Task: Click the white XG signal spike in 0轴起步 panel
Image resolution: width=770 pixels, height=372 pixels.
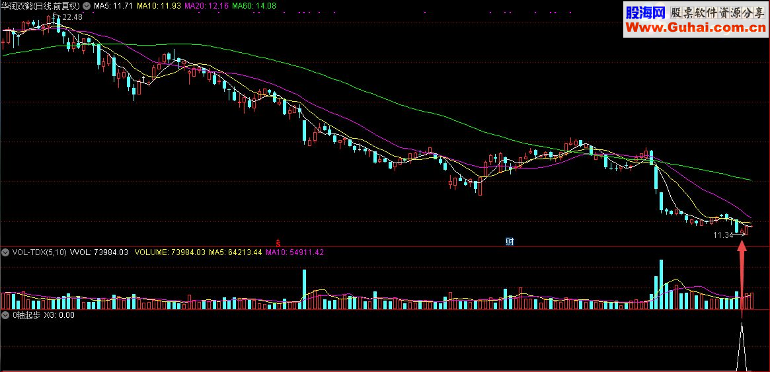Action: 742,346
